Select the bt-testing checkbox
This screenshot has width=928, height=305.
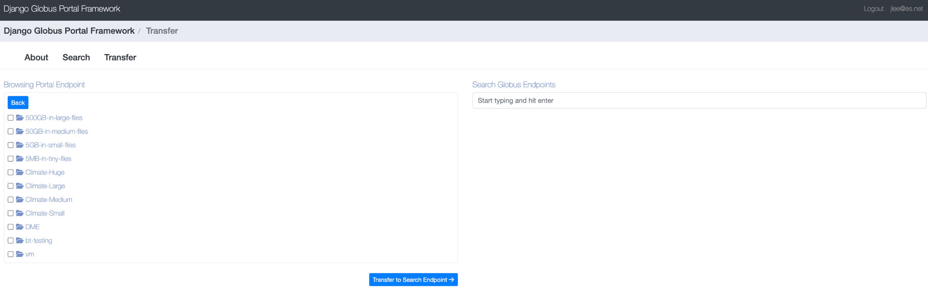point(11,241)
